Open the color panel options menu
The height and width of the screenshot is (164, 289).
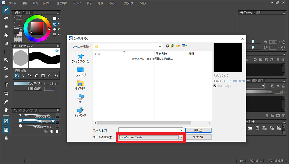(x=58, y=13)
